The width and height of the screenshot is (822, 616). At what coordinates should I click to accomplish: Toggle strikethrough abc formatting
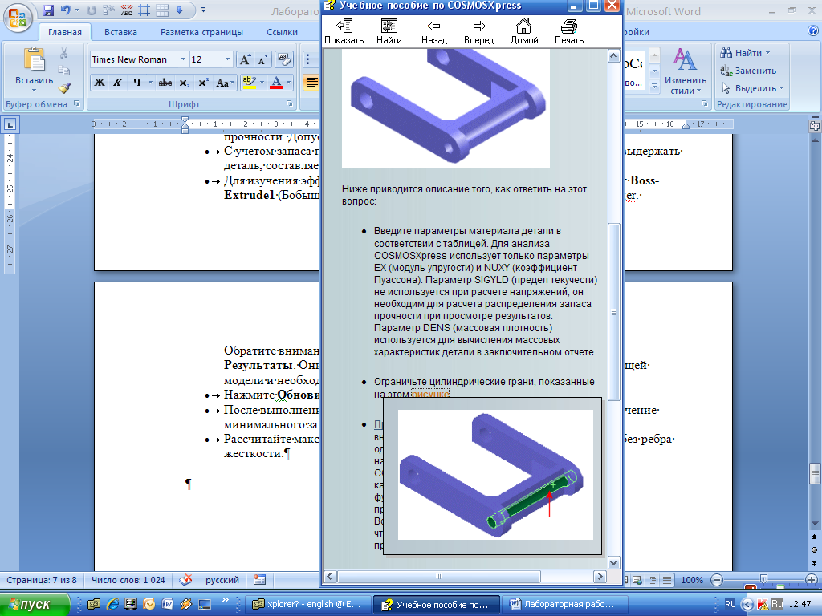pos(165,83)
